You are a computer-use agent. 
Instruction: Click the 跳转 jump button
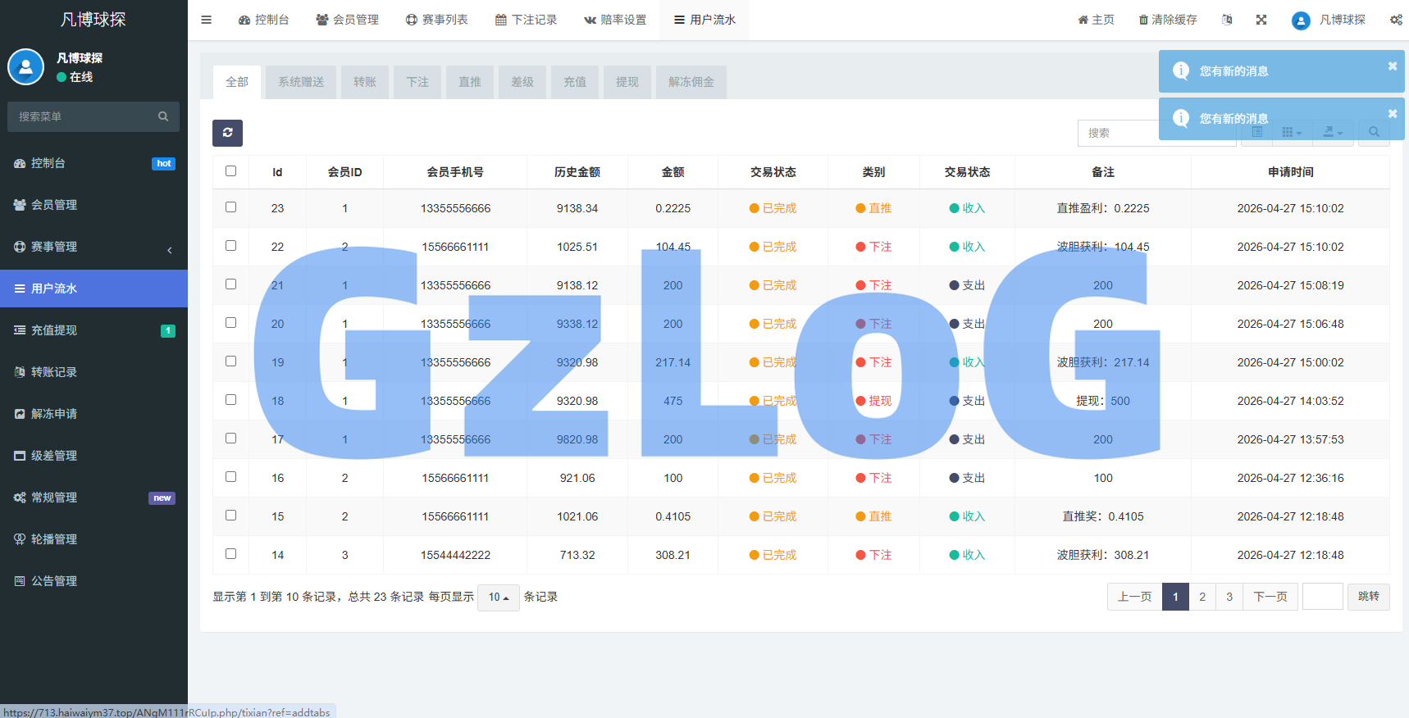[x=1369, y=597]
